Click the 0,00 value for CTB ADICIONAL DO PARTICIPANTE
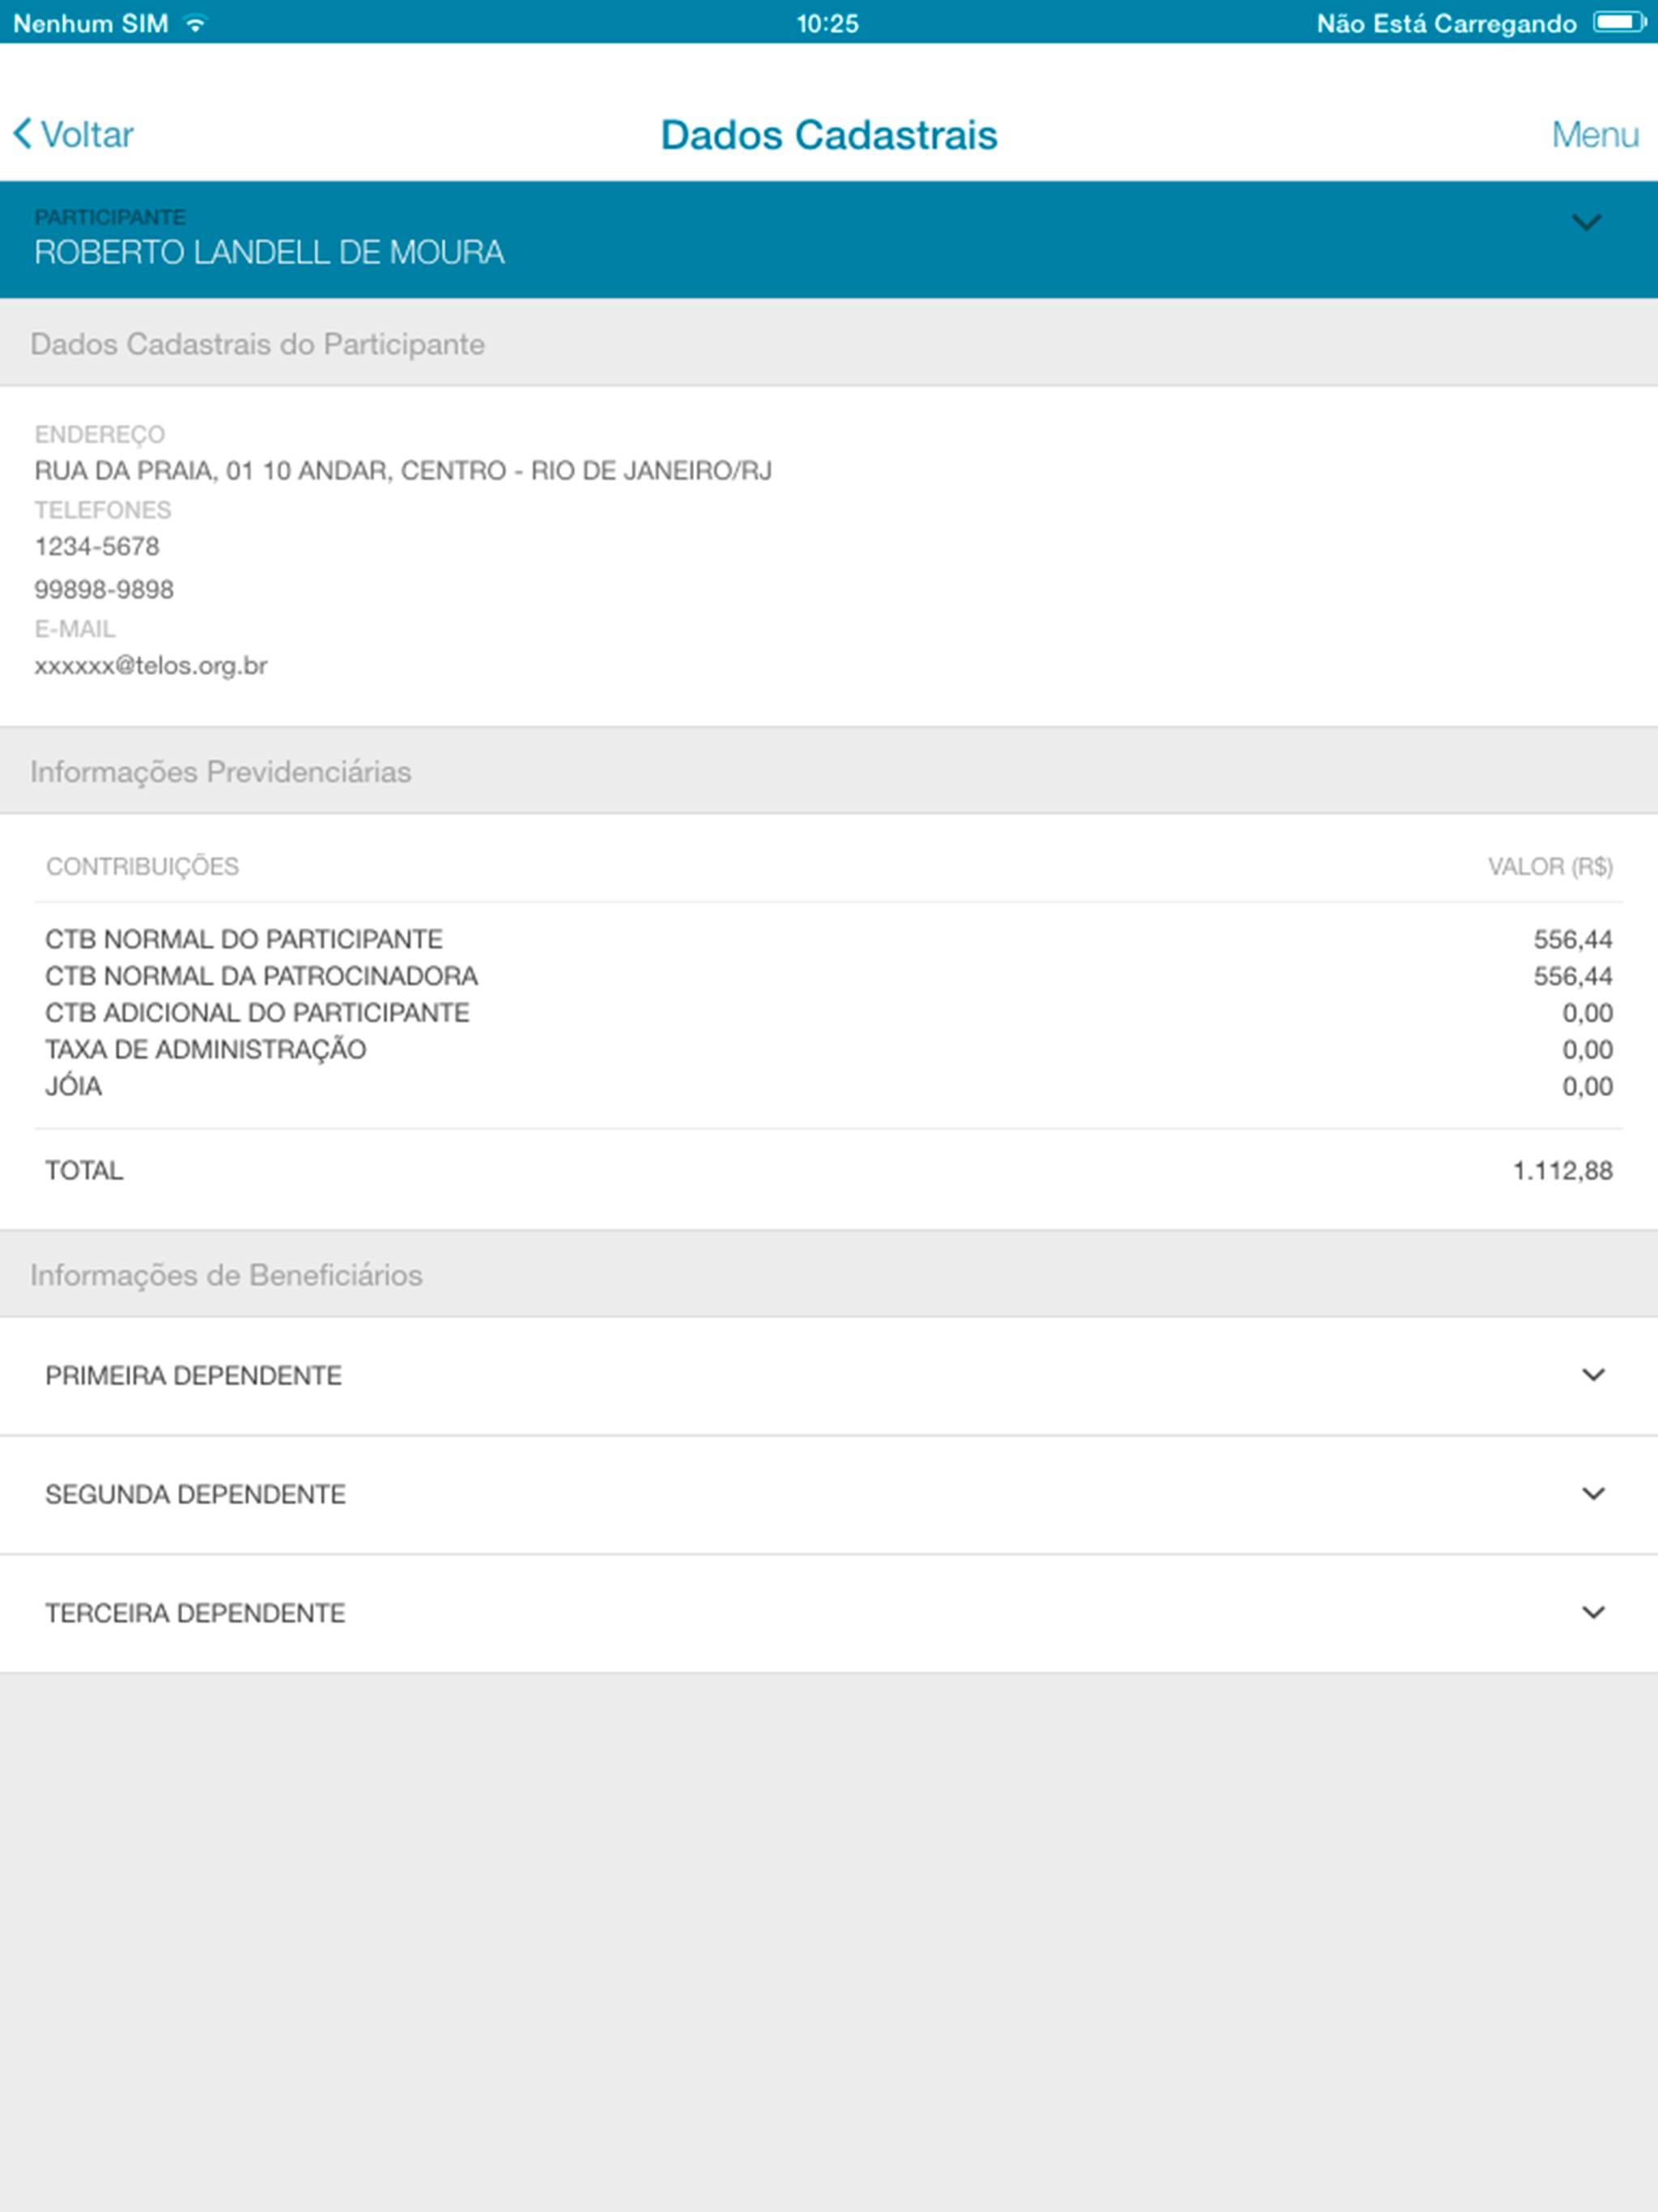The height and width of the screenshot is (2212, 1658). (x=1587, y=1013)
